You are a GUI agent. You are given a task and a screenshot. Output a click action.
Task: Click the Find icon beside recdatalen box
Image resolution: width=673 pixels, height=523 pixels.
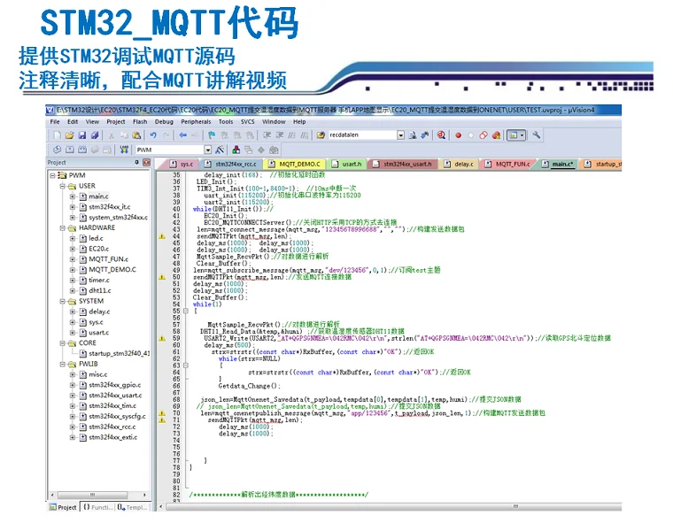click(x=413, y=135)
